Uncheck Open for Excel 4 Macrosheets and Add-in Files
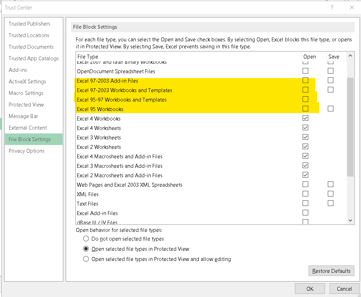 pos(305,156)
